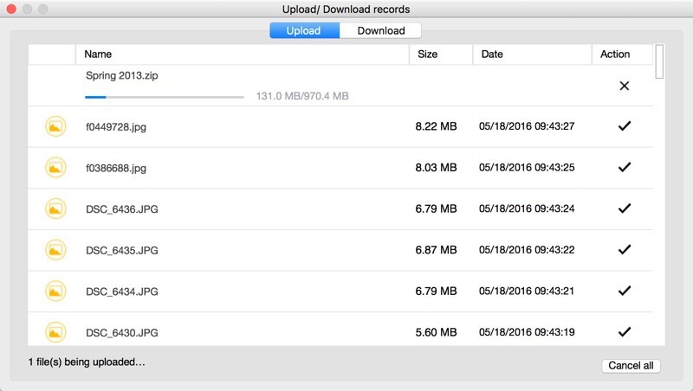The height and width of the screenshot is (391, 693).
Task: Click the vertical scrollbar thumb
Action: click(659, 61)
